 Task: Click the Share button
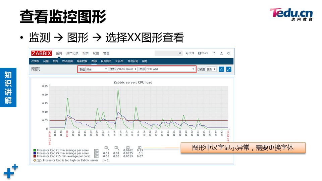203,53
